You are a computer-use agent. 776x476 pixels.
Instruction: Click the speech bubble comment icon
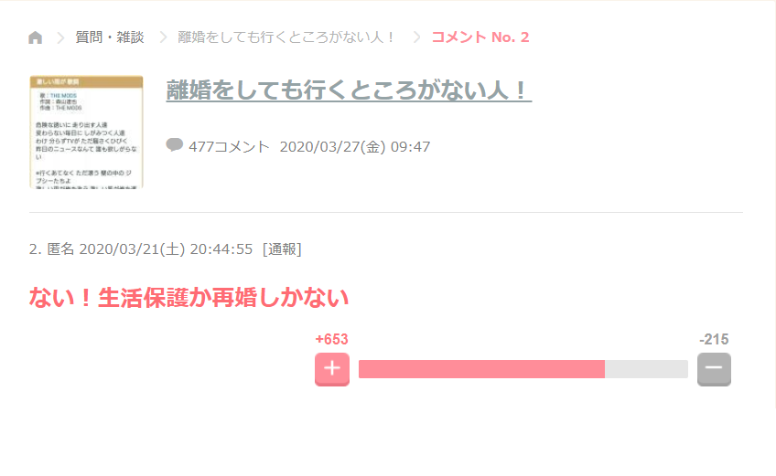coord(174,145)
